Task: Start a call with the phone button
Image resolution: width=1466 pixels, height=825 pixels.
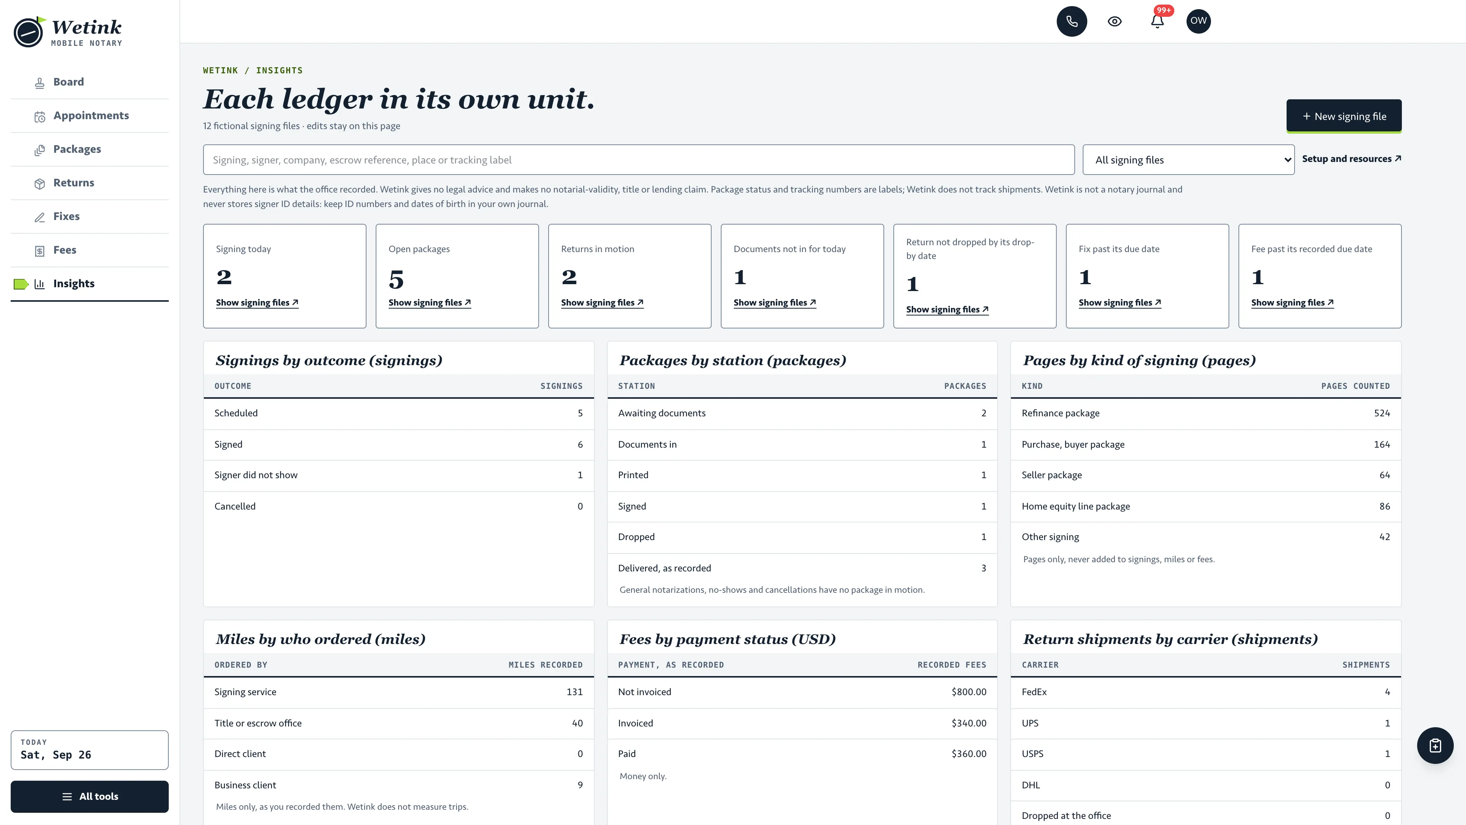Action: click(x=1072, y=21)
